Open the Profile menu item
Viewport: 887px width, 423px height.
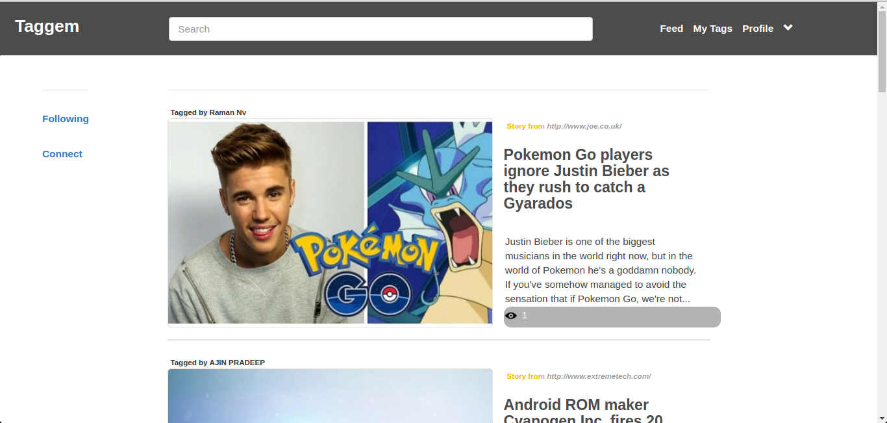758,29
